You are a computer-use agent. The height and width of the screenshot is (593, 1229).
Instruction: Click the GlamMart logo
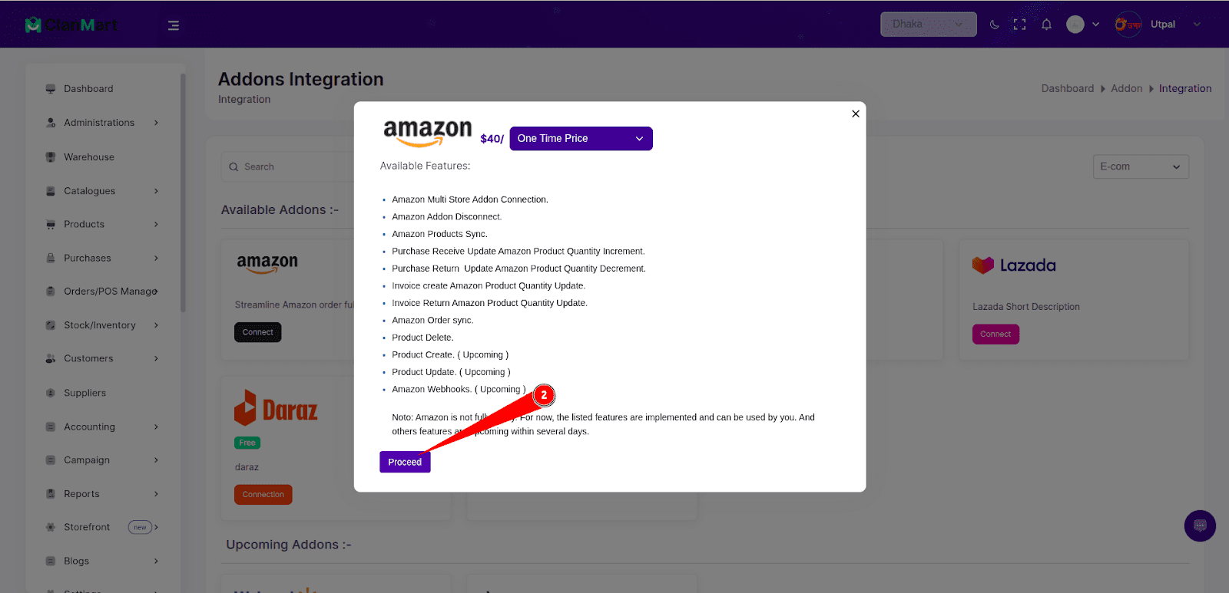(x=71, y=25)
